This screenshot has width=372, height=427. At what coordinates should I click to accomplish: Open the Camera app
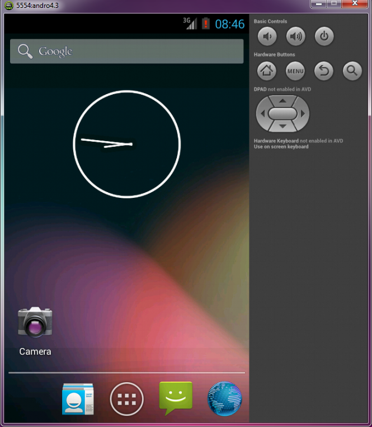(x=35, y=331)
